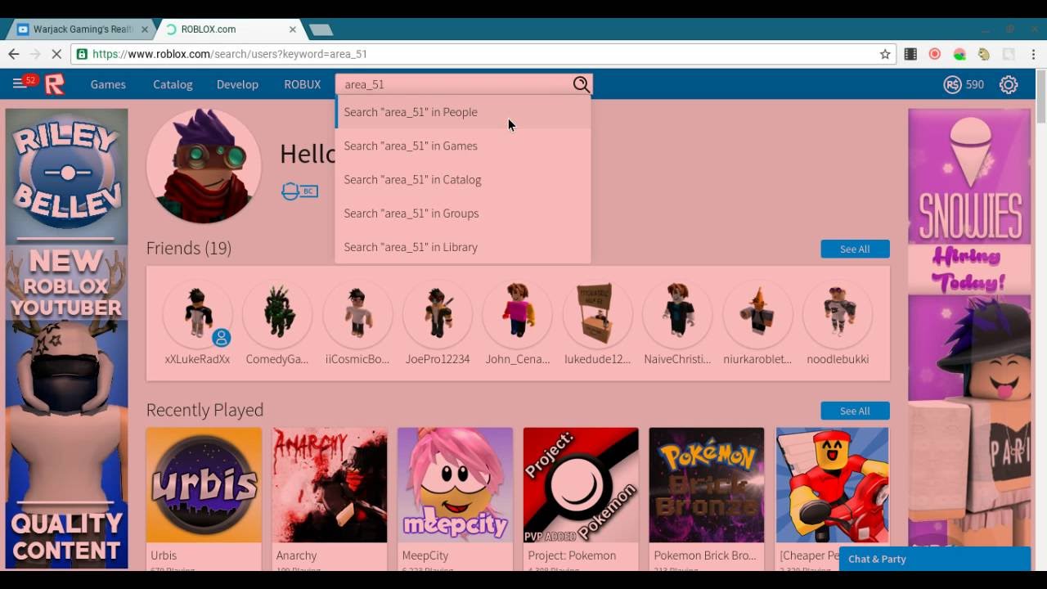Image resolution: width=1047 pixels, height=589 pixels.
Task: Open the hamburger navigation menu
Action: pos(19,83)
